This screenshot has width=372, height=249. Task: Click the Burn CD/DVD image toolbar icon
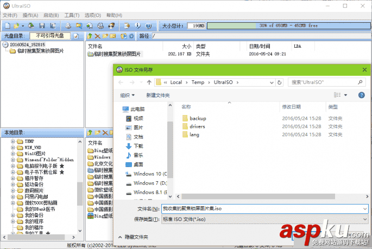(x=111, y=25)
